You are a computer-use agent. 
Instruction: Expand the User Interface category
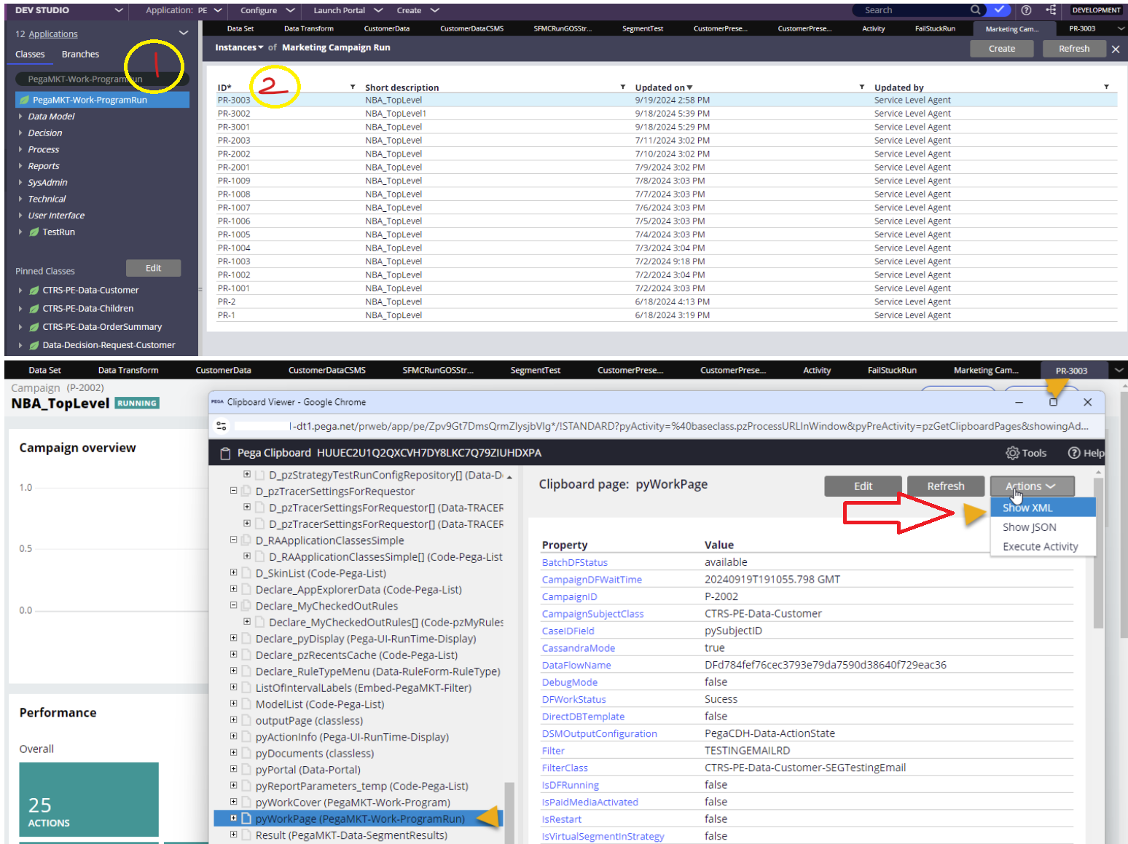(x=20, y=216)
